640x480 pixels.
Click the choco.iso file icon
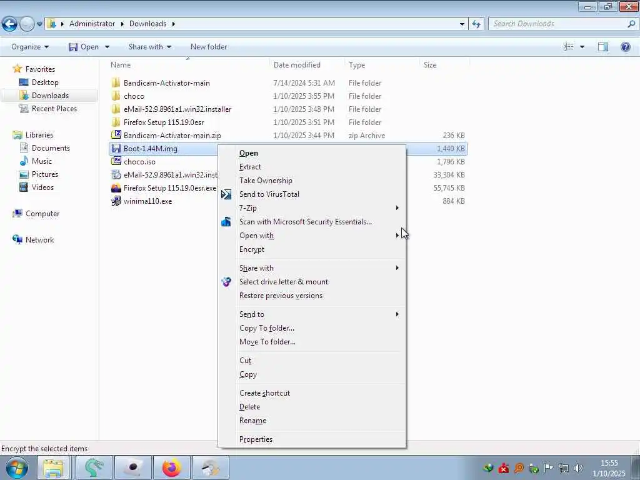click(x=116, y=161)
